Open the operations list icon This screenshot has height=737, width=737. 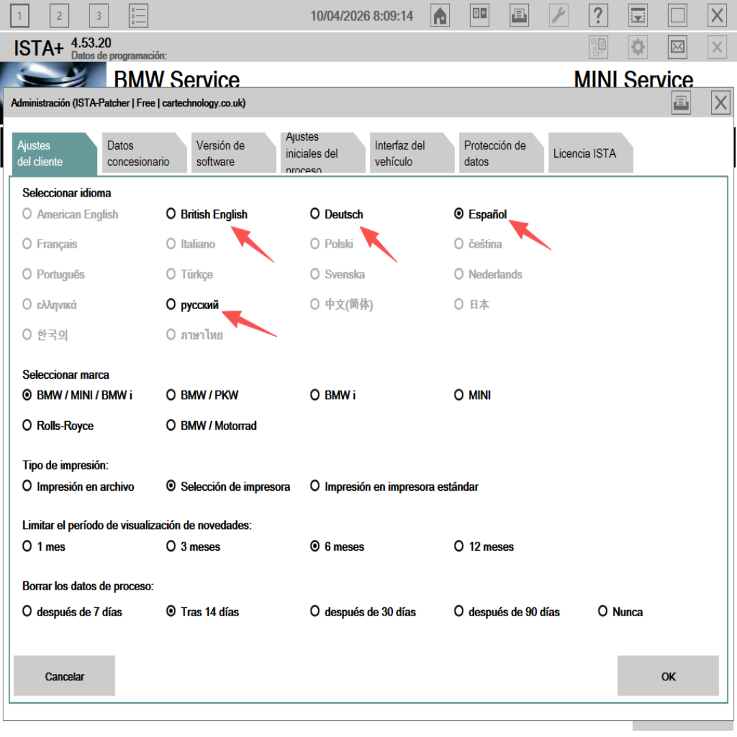coord(139,16)
